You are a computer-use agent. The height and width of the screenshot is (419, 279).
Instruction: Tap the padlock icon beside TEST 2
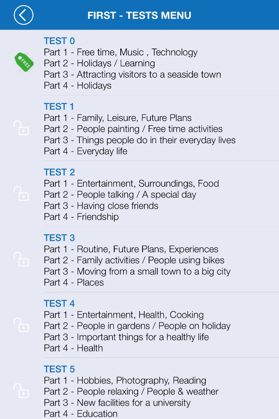point(21,193)
